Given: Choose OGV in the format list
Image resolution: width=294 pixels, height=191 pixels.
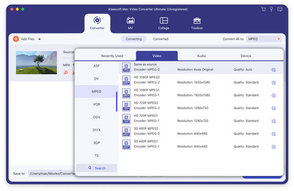Looking at the screenshot, I should tap(97, 117).
